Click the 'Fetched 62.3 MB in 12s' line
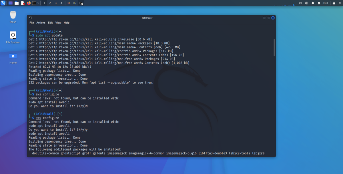Viewport: 343px width, 174px height. [60, 67]
